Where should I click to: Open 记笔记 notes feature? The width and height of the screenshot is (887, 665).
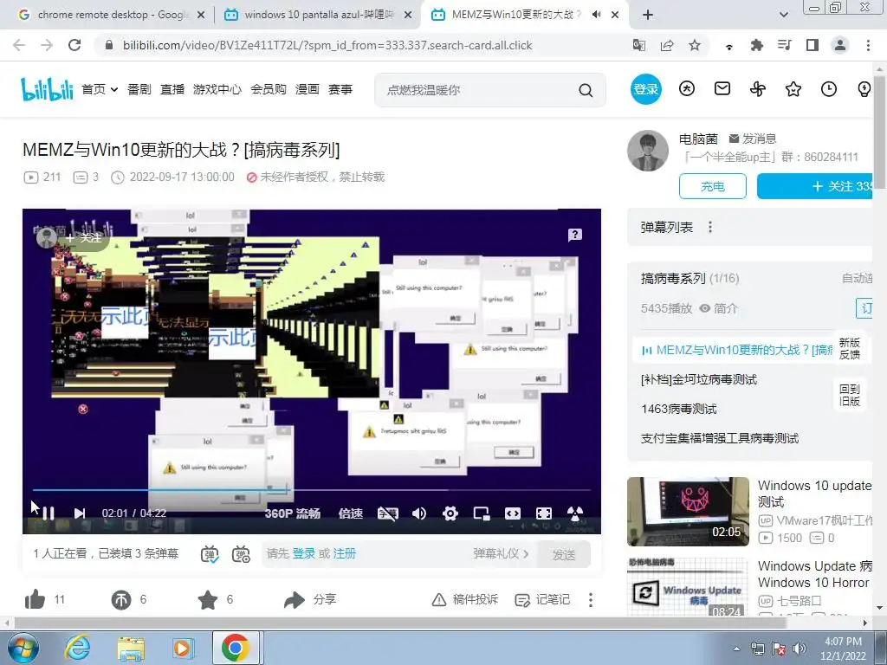542,599
